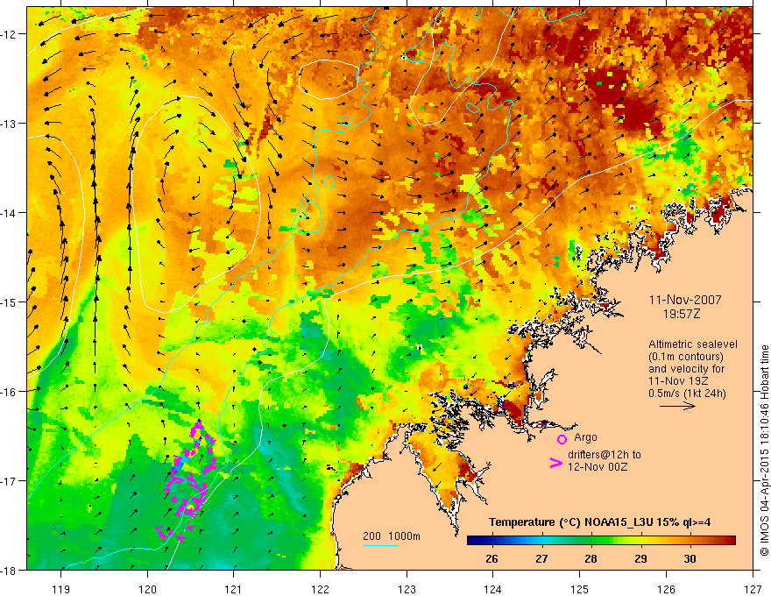Viewport: 771px width, 596px height.
Task: Click the 'and velocity for' legend text
Action: click(686, 369)
